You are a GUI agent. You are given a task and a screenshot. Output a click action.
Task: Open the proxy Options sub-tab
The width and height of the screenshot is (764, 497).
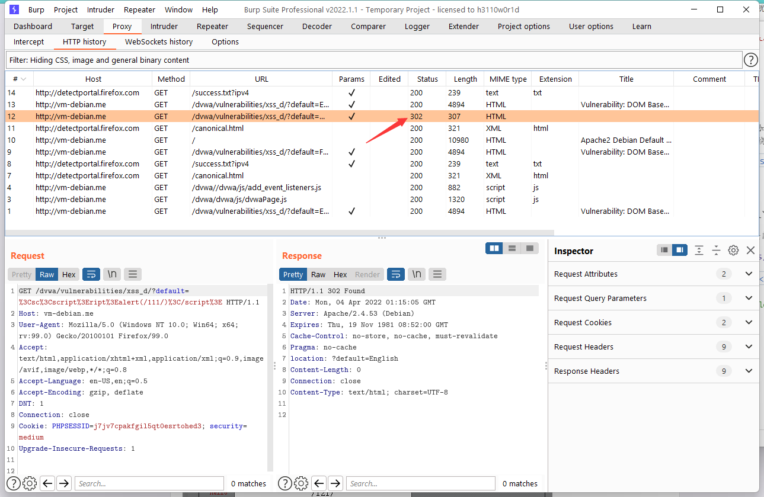tap(225, 41)
